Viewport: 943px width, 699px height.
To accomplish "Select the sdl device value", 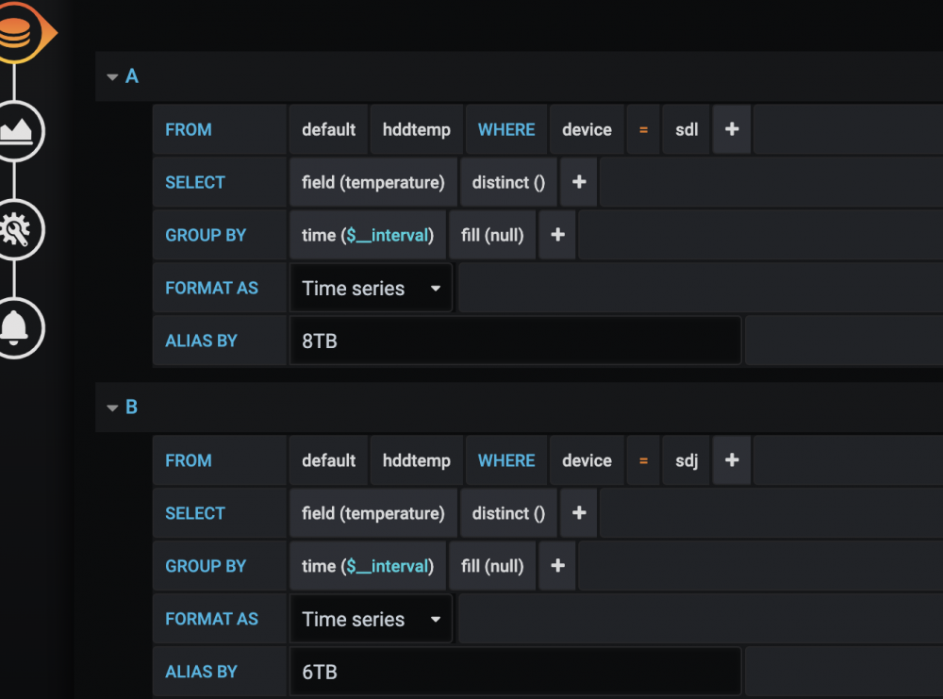I will pyautogui.click(x=687, y=129).
